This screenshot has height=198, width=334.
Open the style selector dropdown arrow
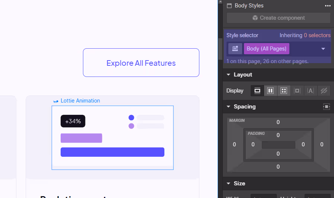tap(323, 49)
